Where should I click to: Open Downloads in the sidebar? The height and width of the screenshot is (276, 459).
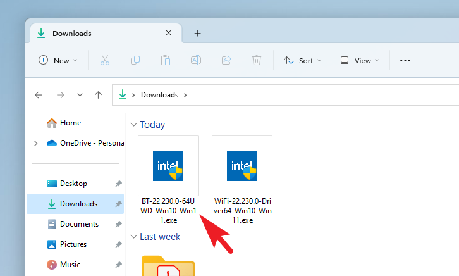point(75,204)
